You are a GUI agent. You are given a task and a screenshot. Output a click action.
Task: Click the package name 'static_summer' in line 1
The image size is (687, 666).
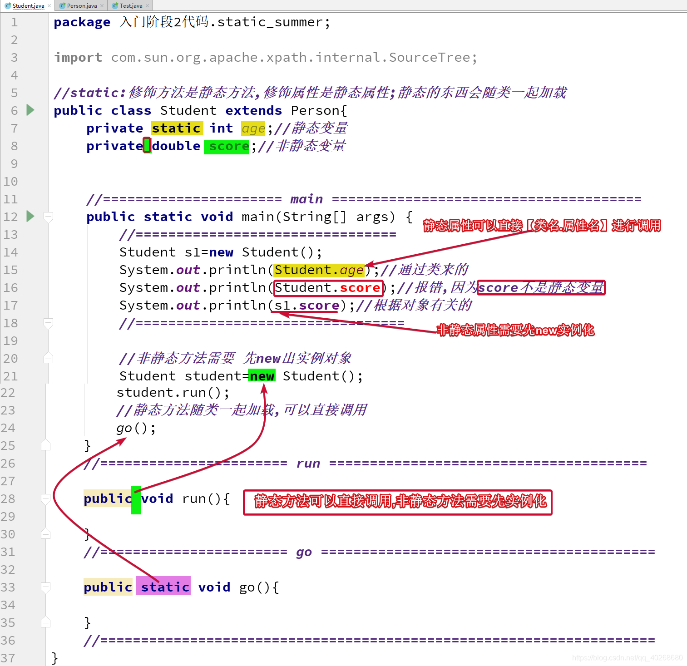click(x=270, y=22)
